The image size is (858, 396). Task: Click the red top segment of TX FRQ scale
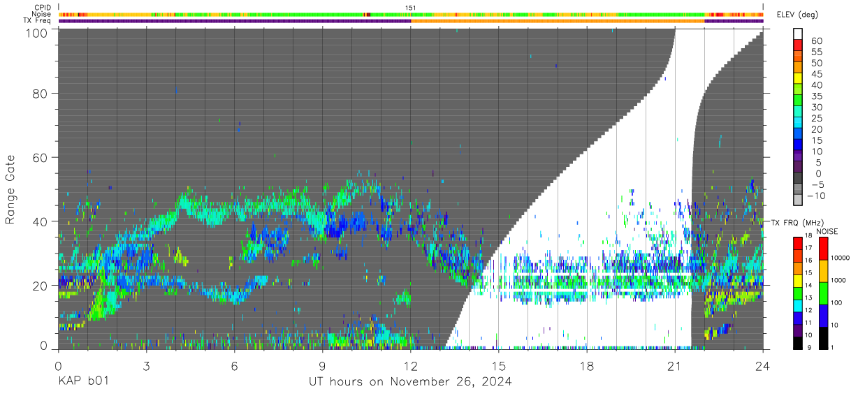(798, 243)
